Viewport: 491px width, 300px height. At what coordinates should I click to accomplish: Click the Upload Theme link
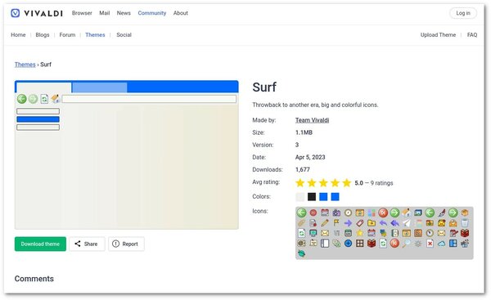[438, 34]
